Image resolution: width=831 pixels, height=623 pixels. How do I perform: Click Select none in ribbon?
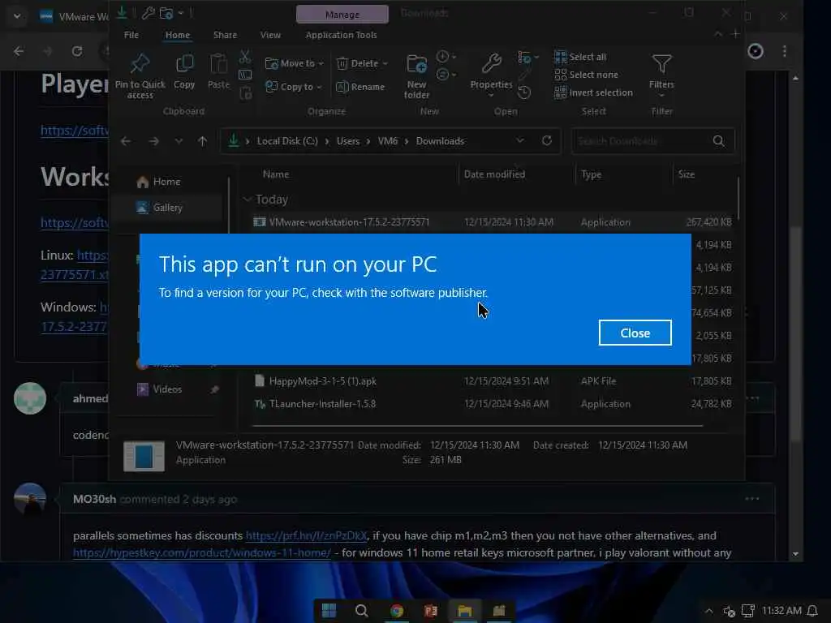(x=586, y=75)
